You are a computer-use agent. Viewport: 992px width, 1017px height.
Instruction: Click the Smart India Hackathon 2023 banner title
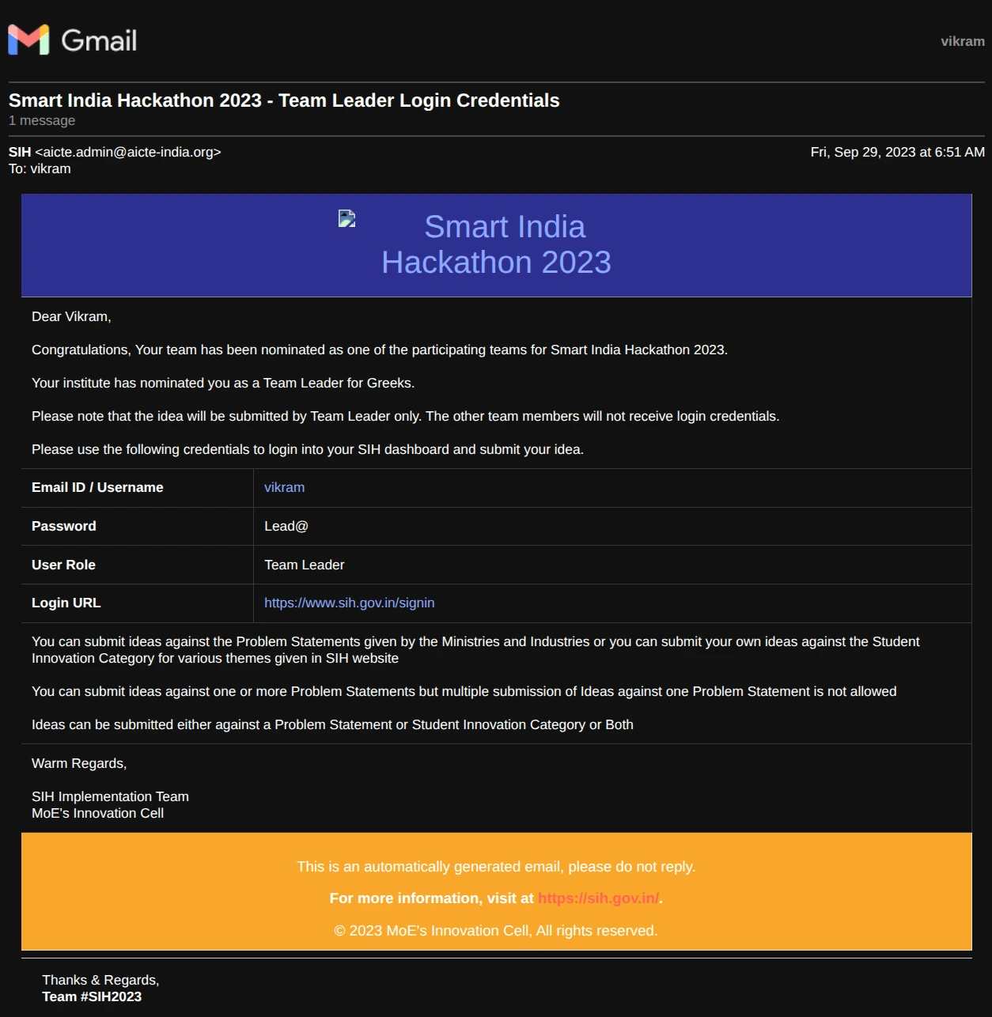tap(496, 244)
